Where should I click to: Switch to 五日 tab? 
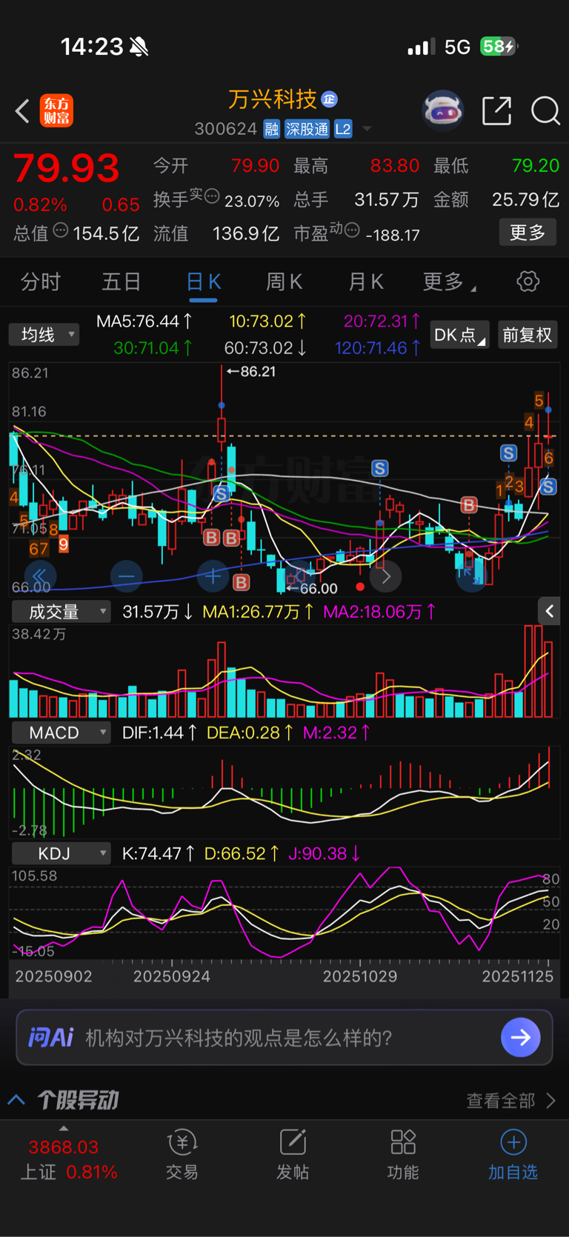pyautogui.click(x=122, y=281)
